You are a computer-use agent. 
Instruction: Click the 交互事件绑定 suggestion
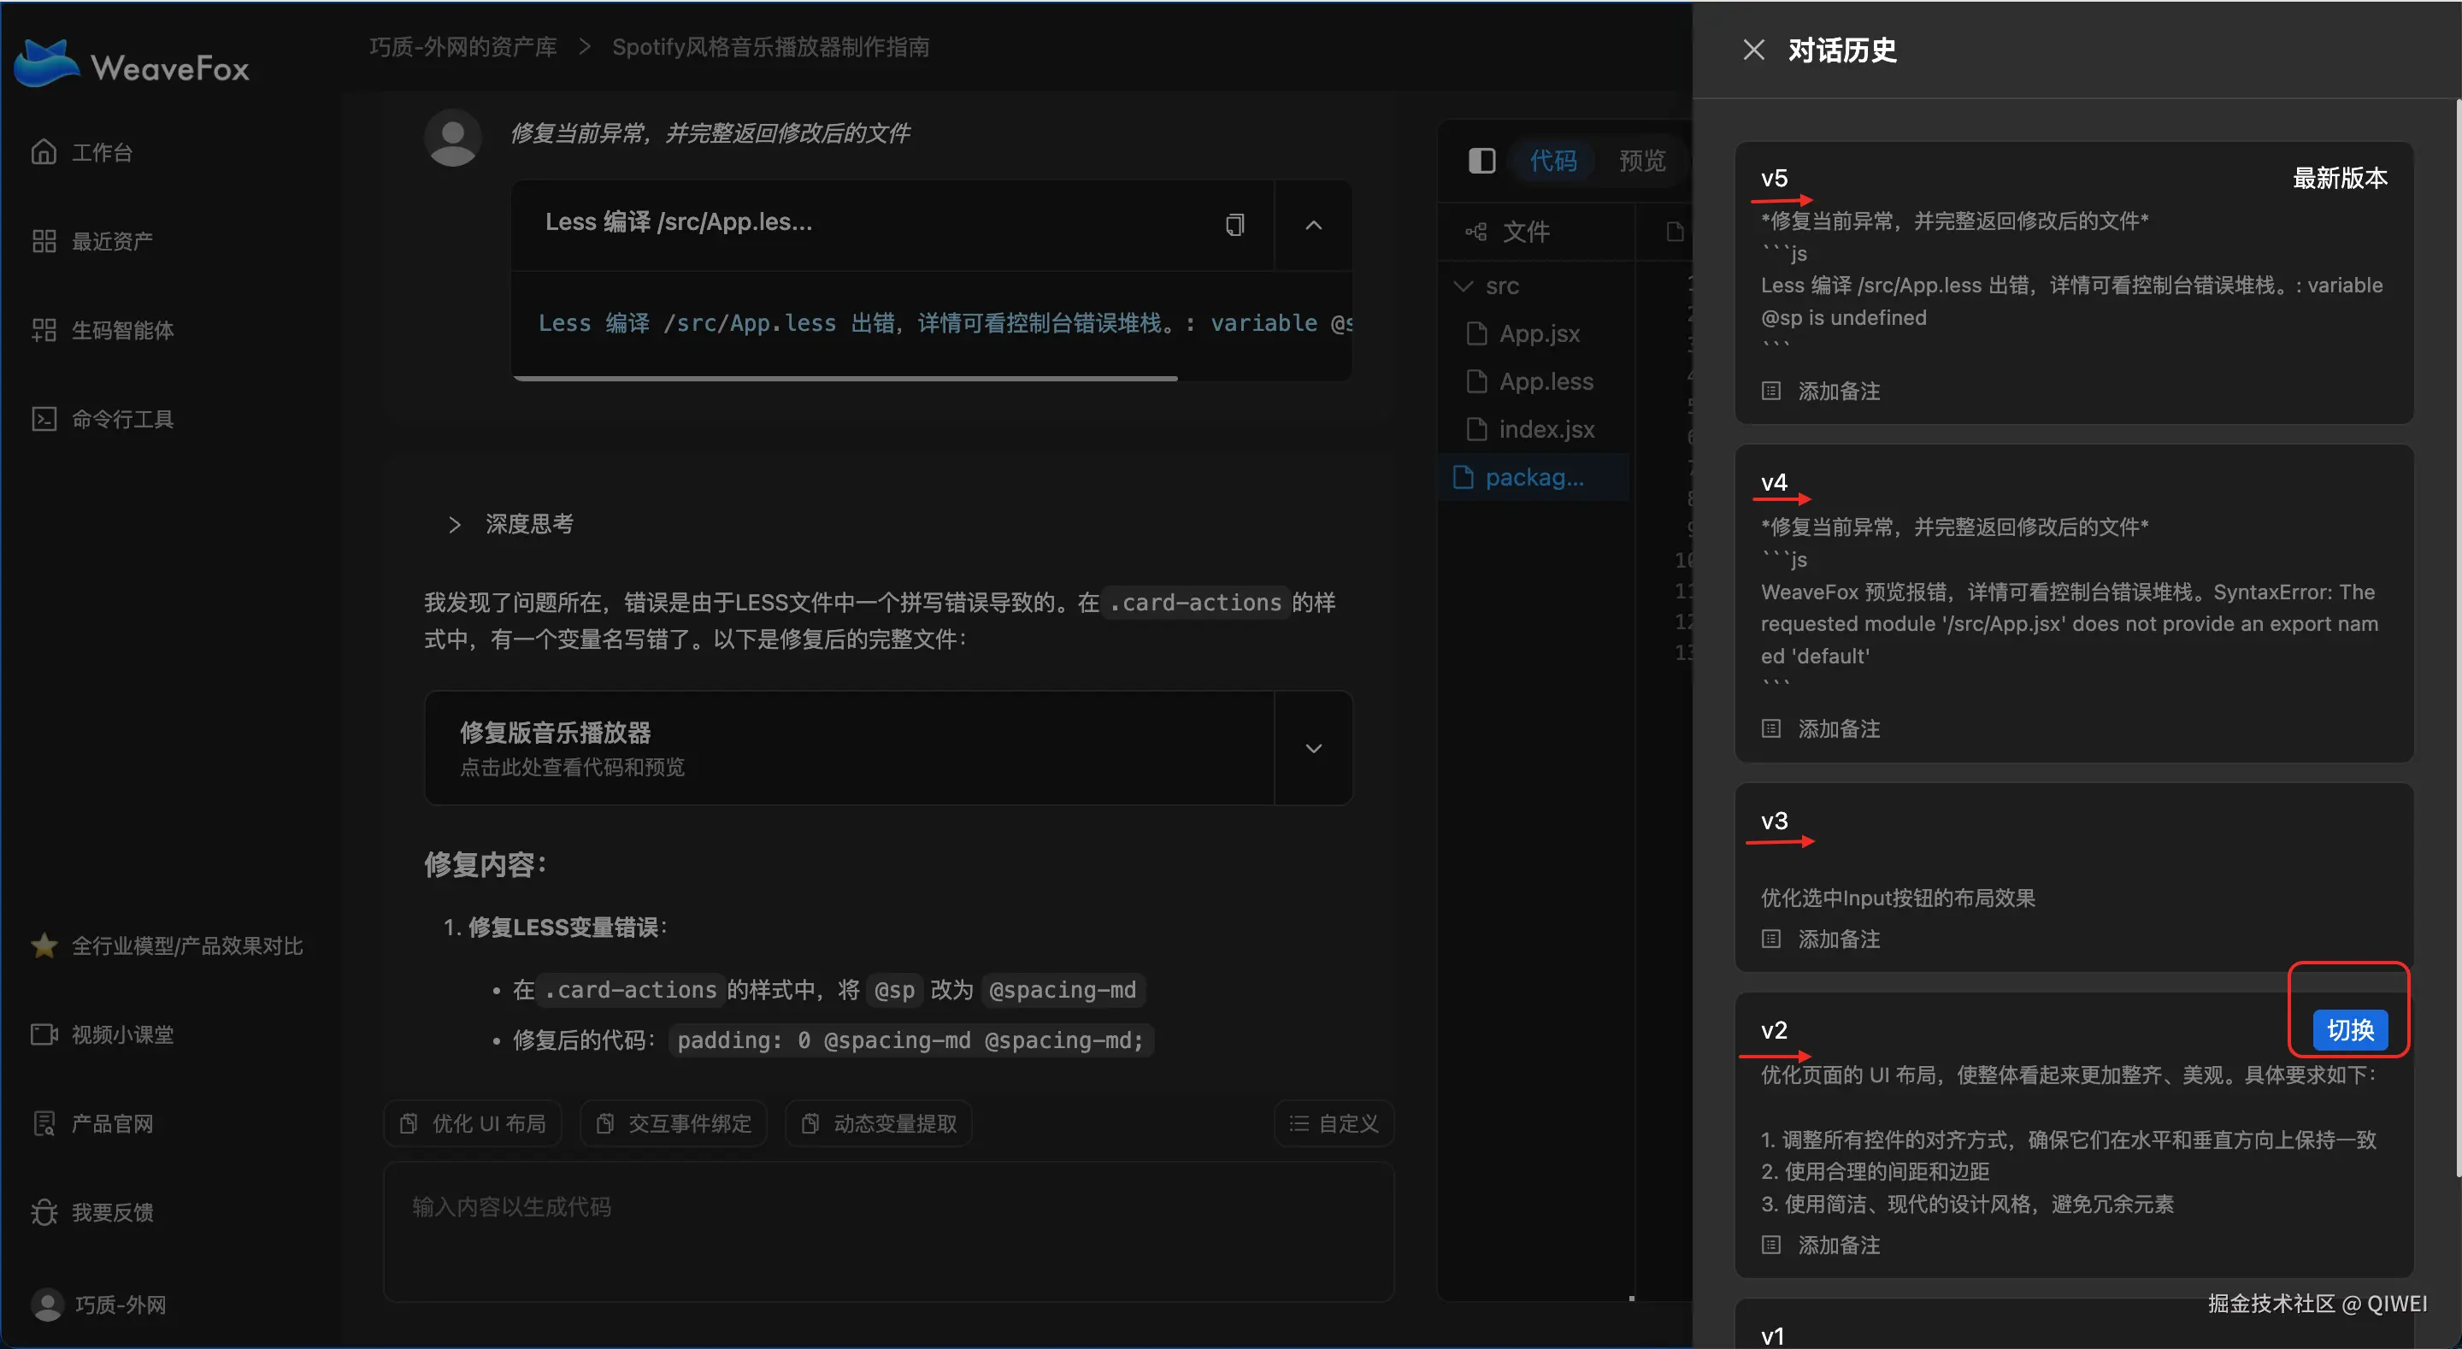click(x=674, y=1123)
